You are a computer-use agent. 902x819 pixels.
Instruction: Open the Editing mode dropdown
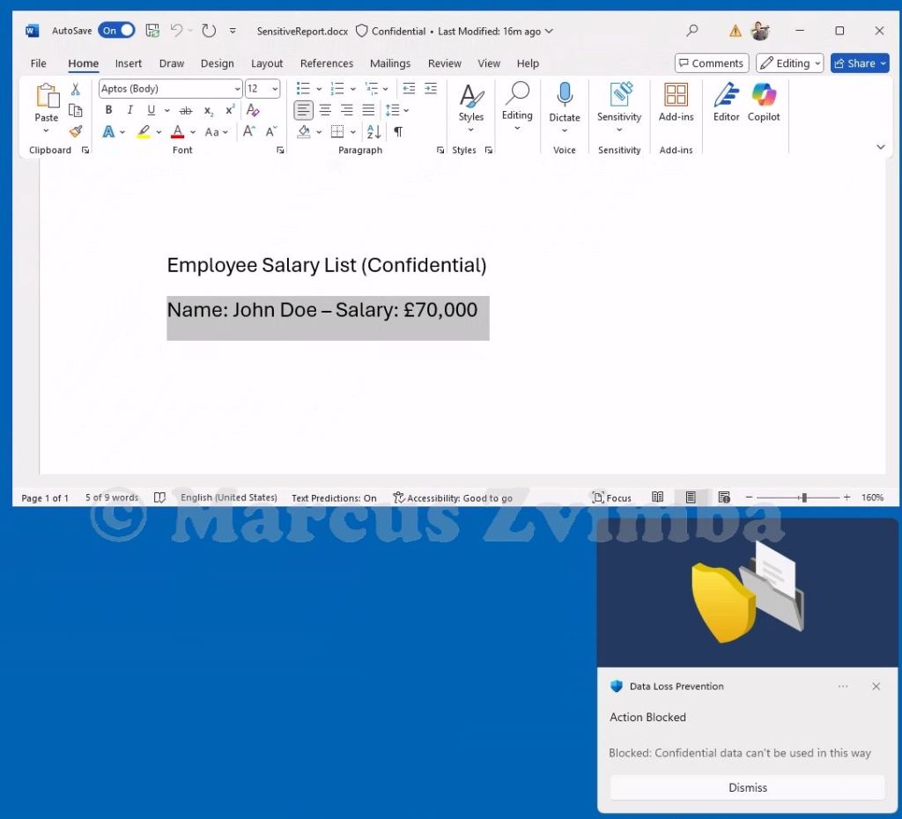pos(790,63)
